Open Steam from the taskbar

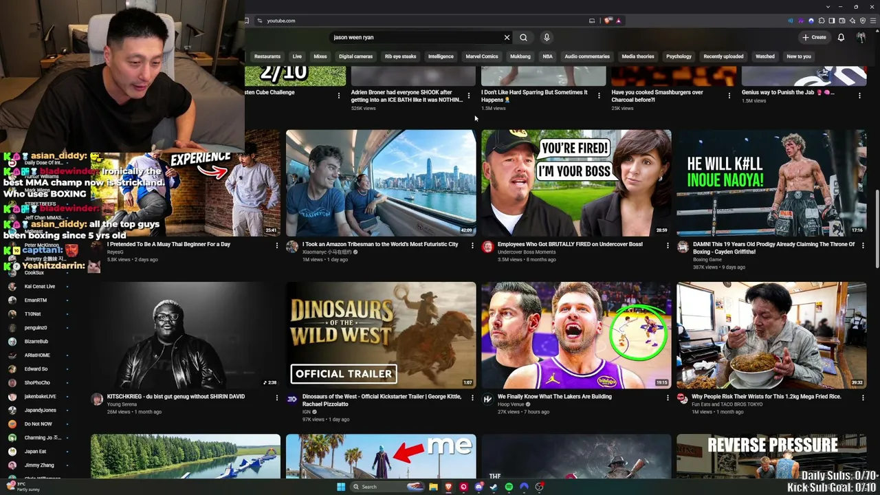[x=494, y=487]
